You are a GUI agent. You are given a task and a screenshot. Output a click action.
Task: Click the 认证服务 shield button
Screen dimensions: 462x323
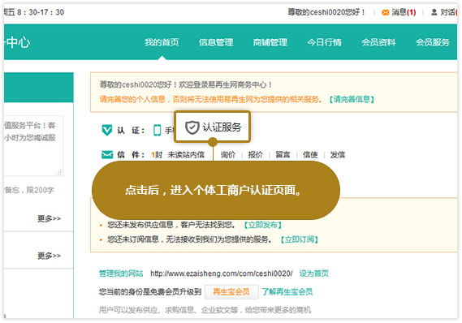(x=212, y=127)
